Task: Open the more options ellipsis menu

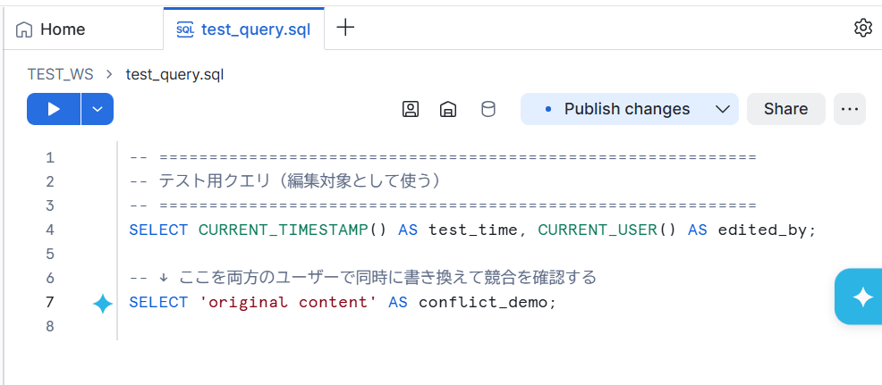Action: coord(850,109)
